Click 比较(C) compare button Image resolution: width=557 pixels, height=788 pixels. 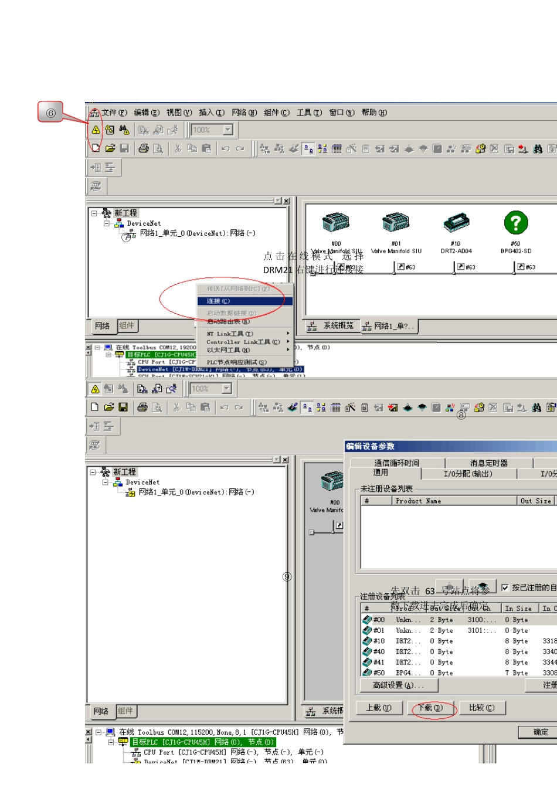(x=482, y=708)
